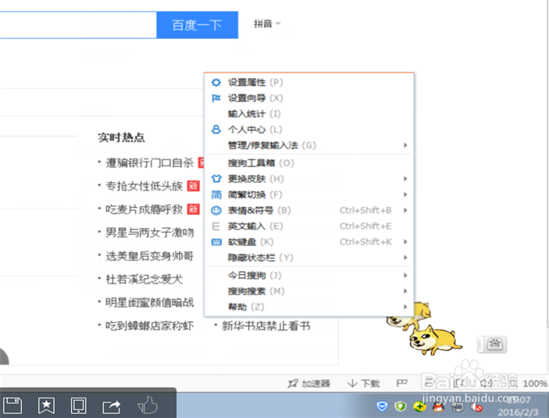Open hot topic 杜若溪纪念爱犬
This screenshot has width=549, height=418.
[x=144, y=279]
